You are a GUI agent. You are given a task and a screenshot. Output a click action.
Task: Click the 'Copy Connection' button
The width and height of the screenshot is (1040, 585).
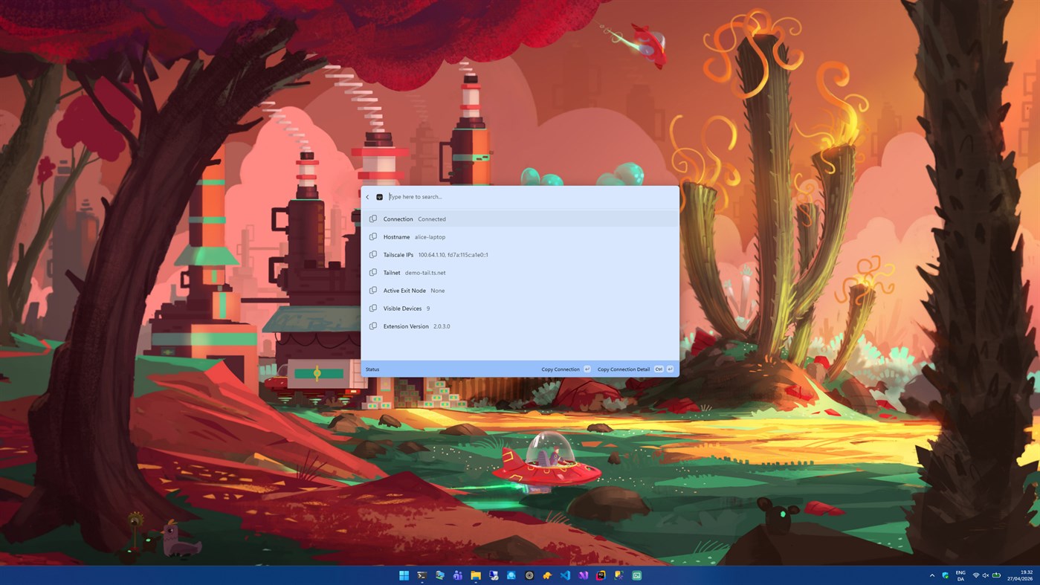[566, 369]
